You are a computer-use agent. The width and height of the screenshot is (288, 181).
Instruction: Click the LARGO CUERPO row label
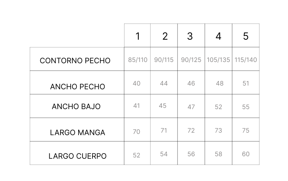[x=78, y=156]
